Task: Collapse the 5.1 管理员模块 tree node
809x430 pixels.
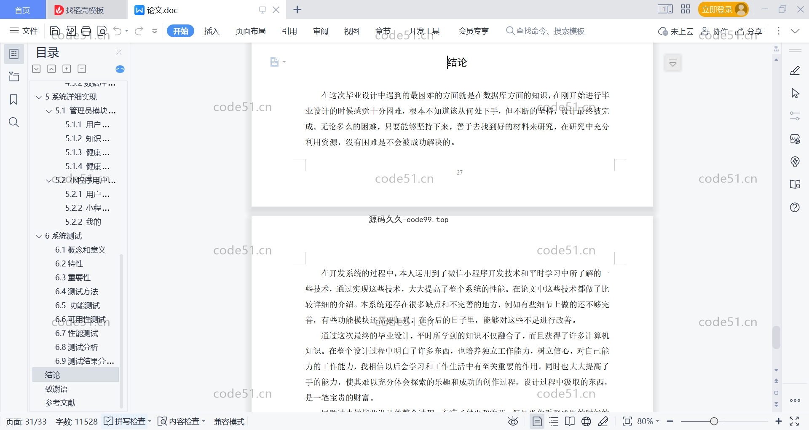Action: 49,111
